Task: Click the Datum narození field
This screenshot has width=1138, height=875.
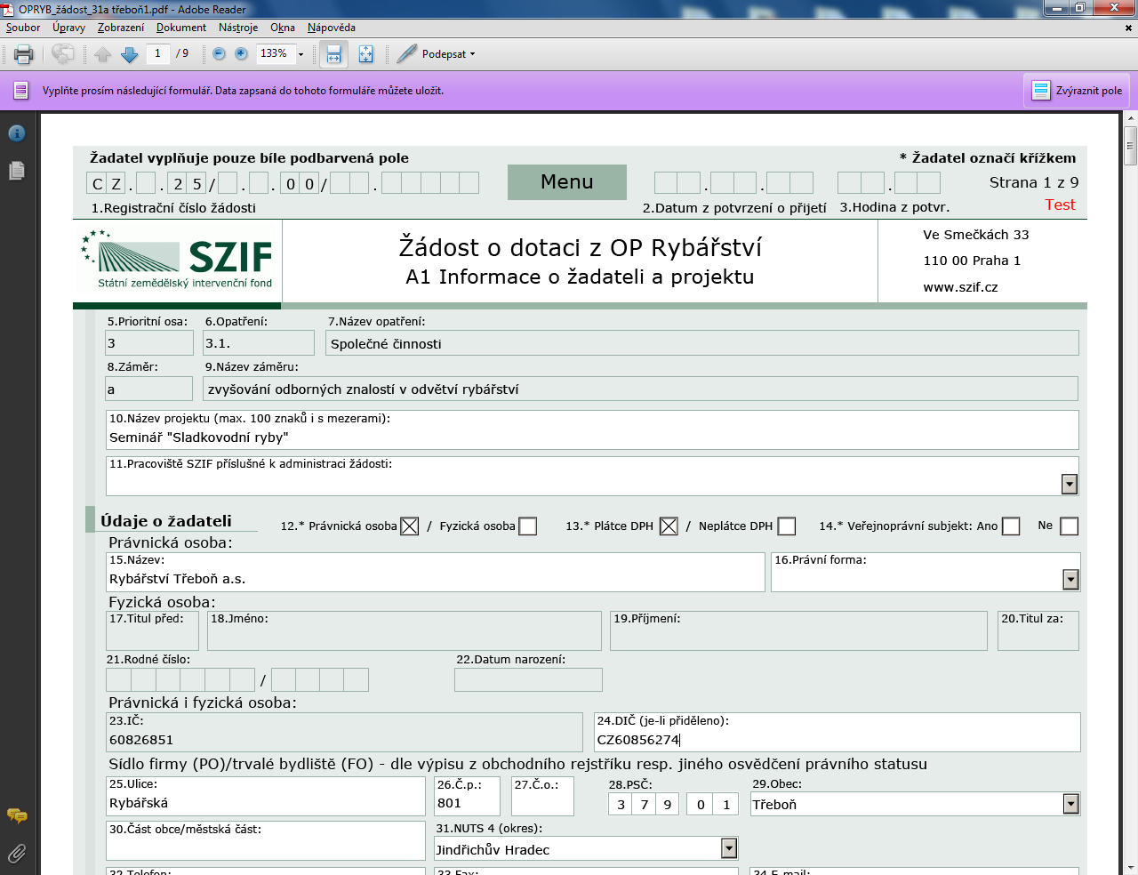Action: tap(528, 680)
